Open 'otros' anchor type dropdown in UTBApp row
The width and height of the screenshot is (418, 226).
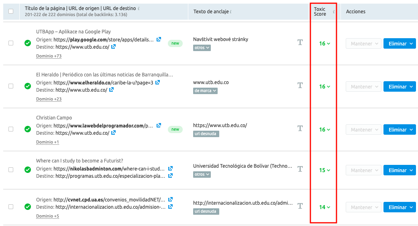click(x=202, y=48)
